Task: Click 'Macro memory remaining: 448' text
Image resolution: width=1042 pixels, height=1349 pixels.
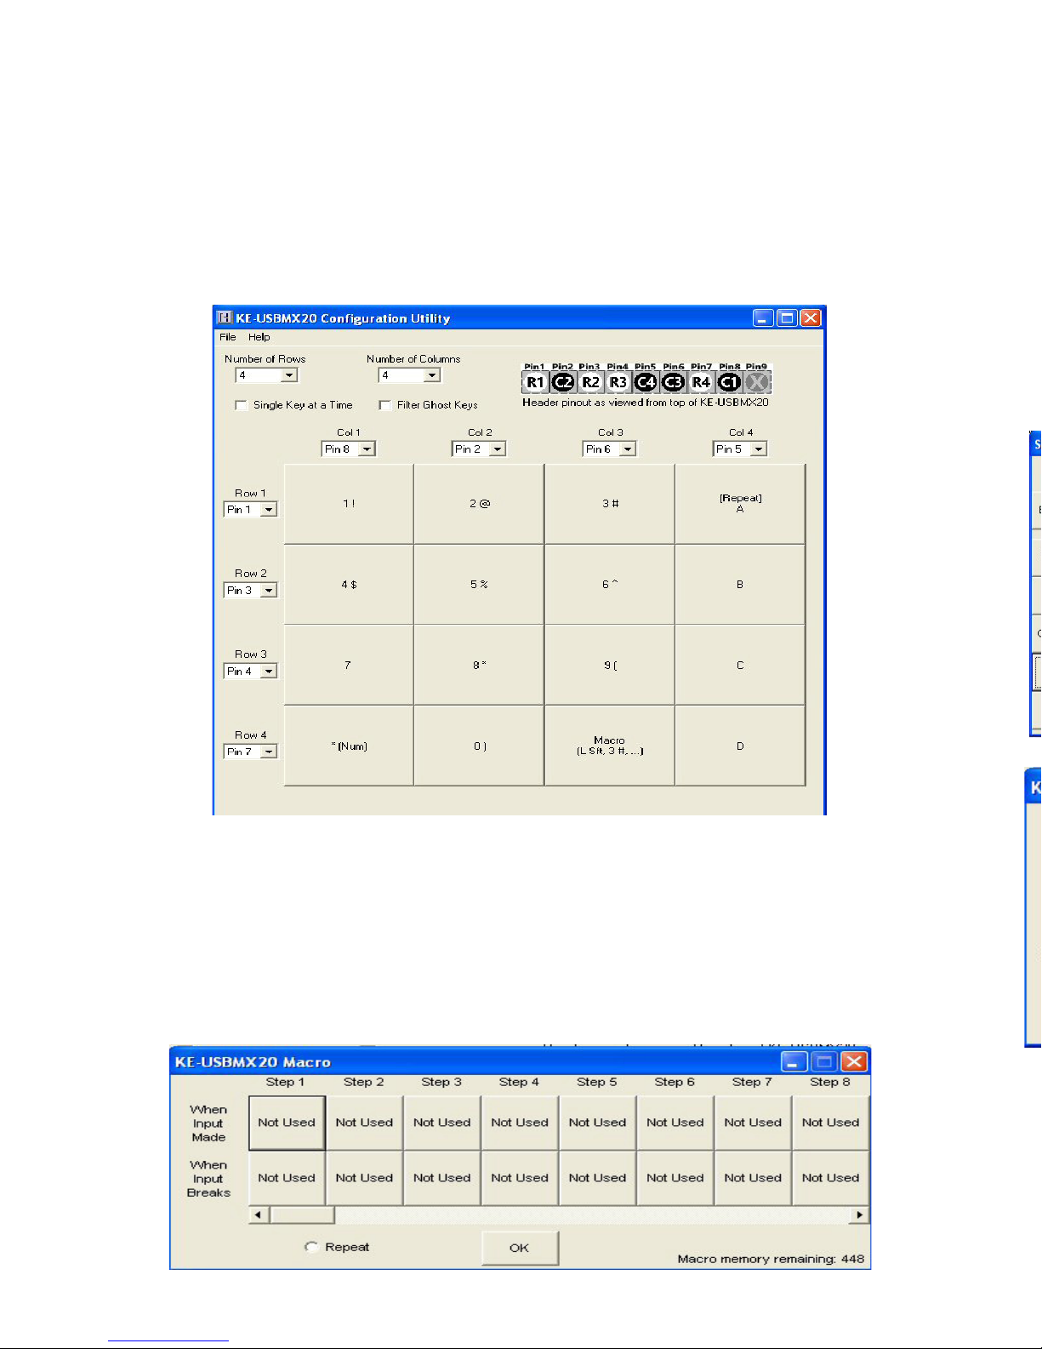Action: coord(771,1259)
